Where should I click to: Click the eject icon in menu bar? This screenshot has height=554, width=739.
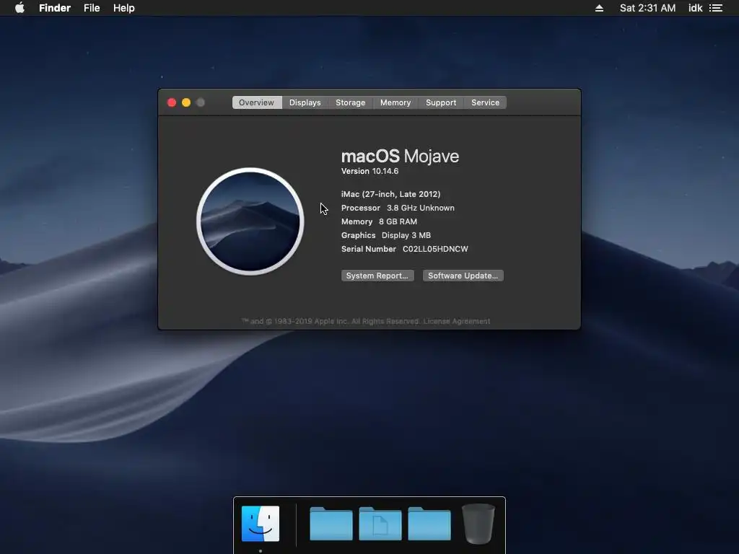click(599, 8)
